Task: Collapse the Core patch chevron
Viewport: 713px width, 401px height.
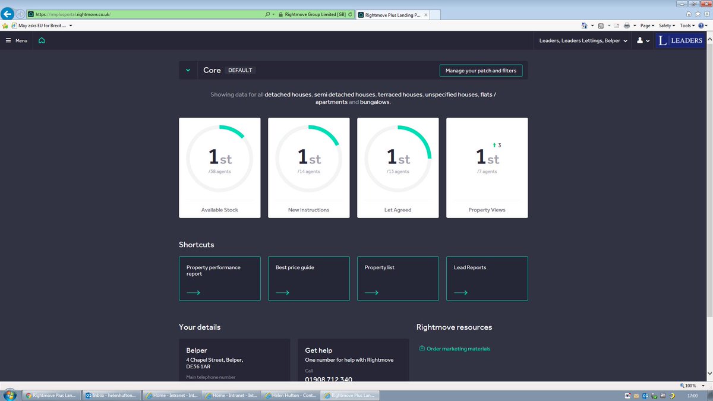Action: click(188, 70)
